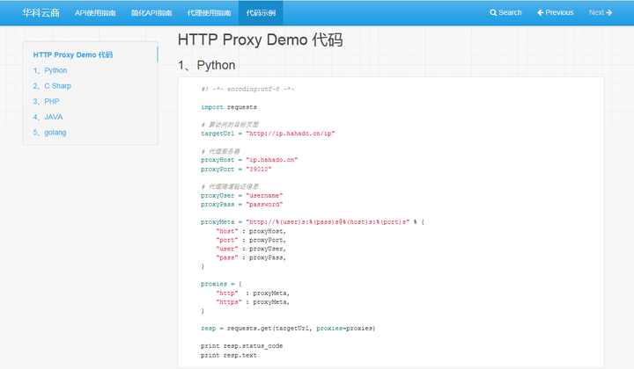Viewport: 634px width, 369px height.
Task: Navigate to JAVA in the sidebar
Action: [x=48, y=117]
